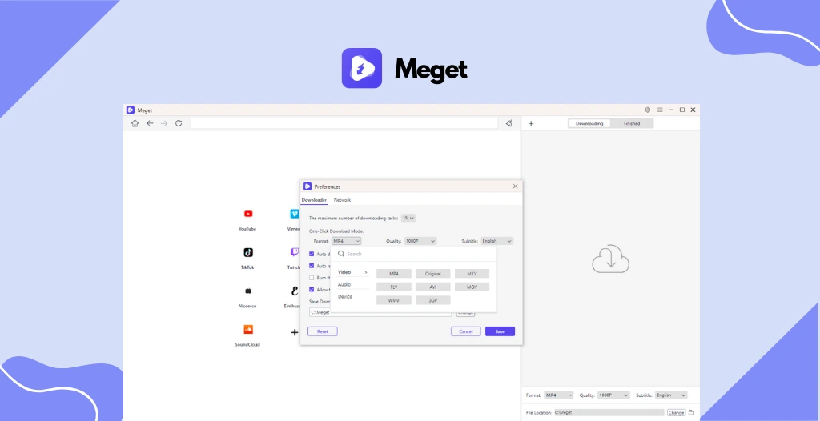Click the bottom File Location path field
820x421 pixels.
point(609,413)
